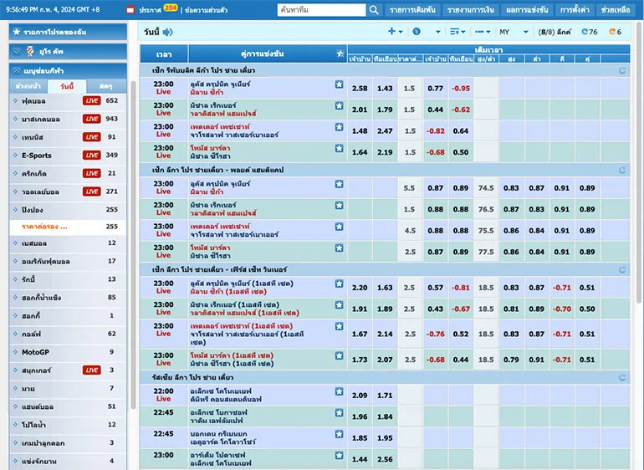Open รายงานการเงิน in the top menu
The width and height of the screenshot is (644, 470).
[471, 10]
